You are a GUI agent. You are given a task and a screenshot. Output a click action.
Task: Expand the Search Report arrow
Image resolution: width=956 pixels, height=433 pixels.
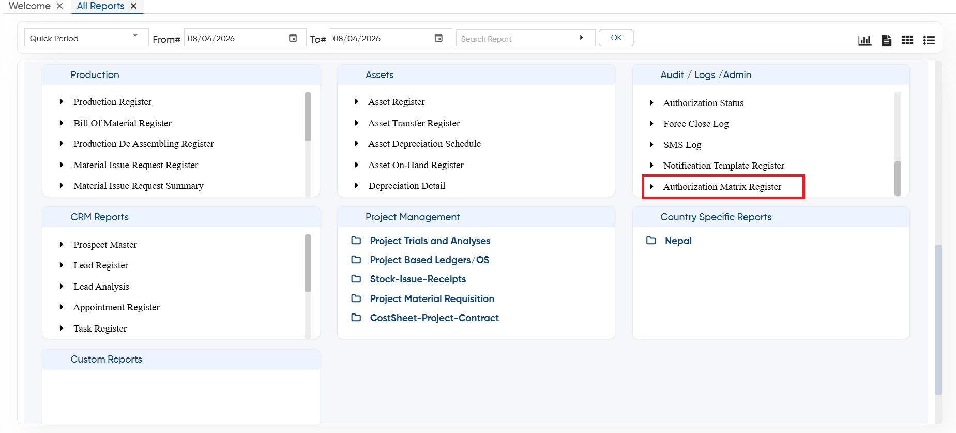click(x=581, y=38)
